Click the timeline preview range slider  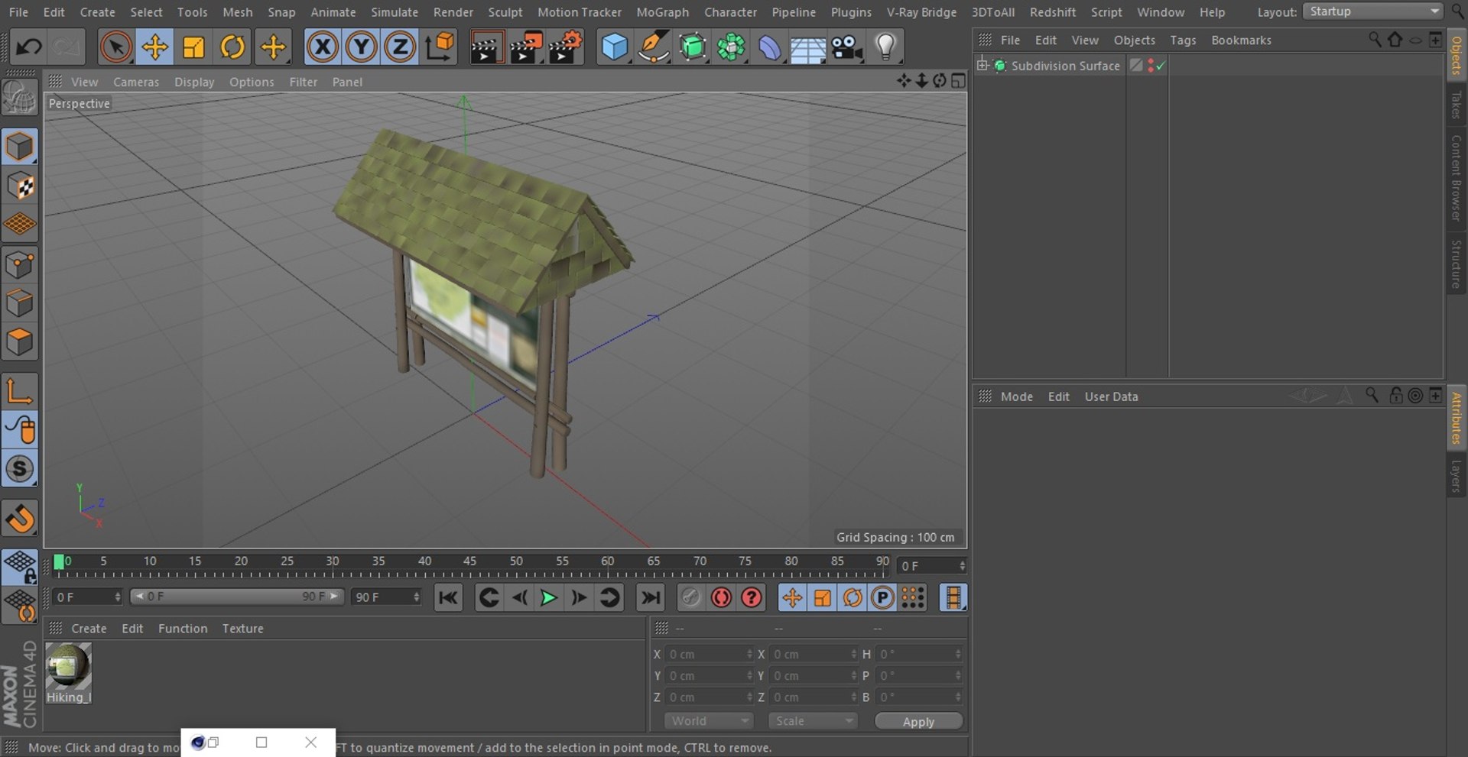[236, 597]
